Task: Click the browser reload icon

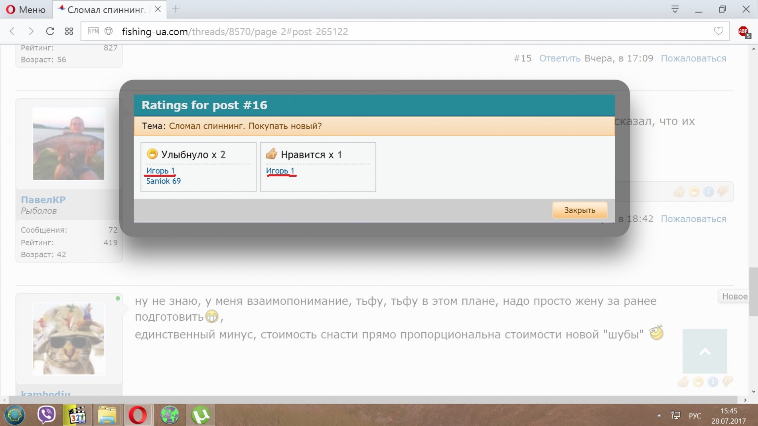Action: [x=50, y=31]
